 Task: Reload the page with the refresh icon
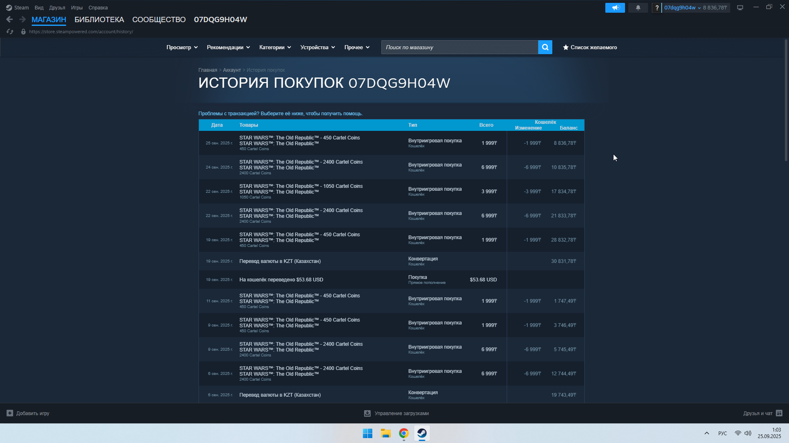[10, 32]
